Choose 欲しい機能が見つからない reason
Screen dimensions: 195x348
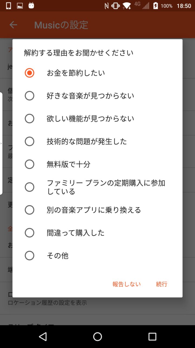(x=30, y=119)
